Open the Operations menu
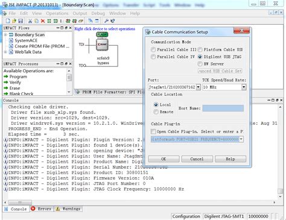 pyautogui.click(x=57, y=13)
